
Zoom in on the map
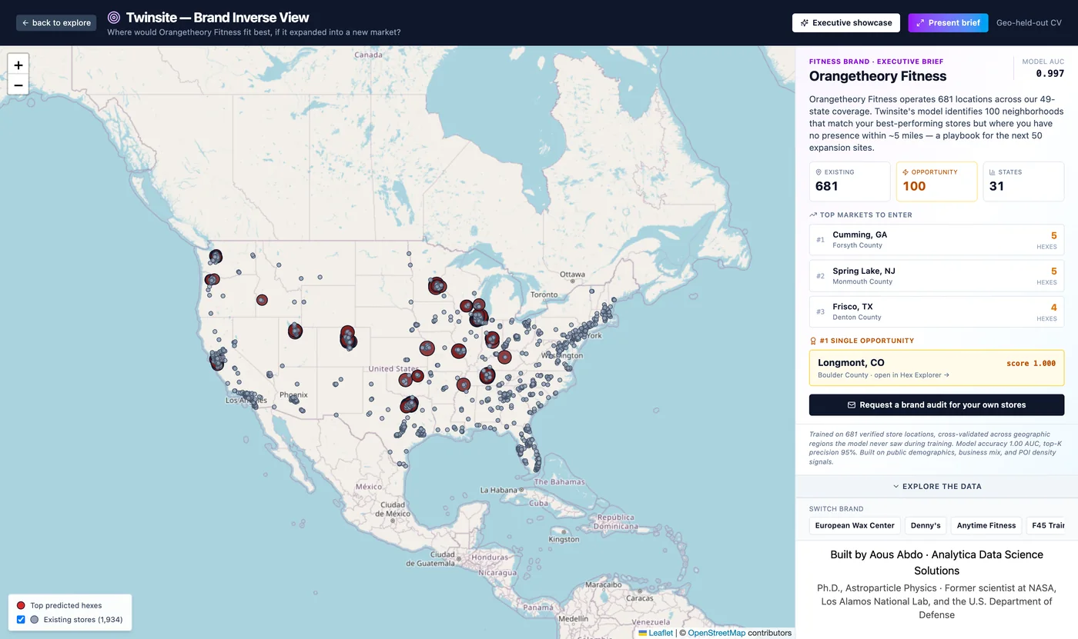pos(18,65)
